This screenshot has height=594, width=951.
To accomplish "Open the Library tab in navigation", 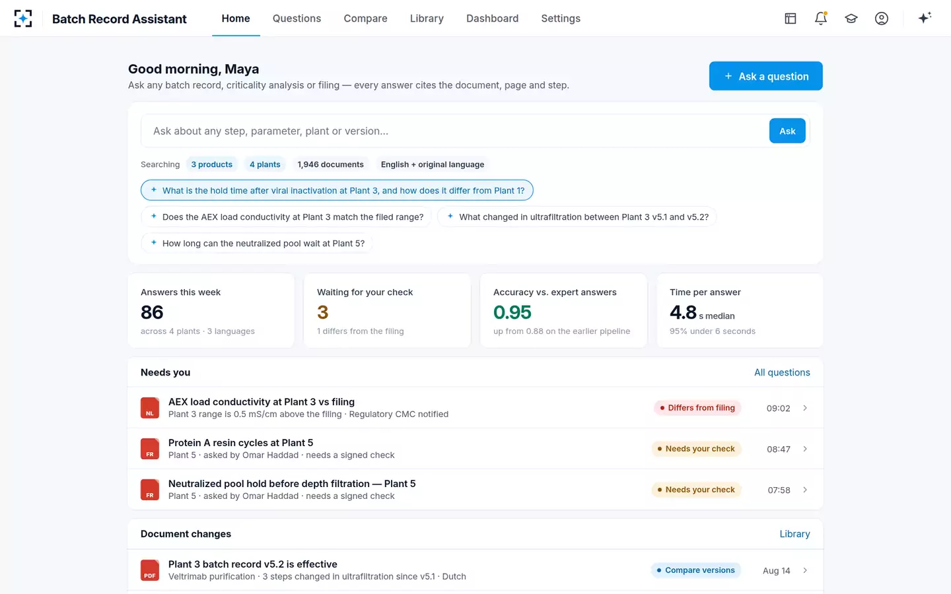I will coord(427,18).
